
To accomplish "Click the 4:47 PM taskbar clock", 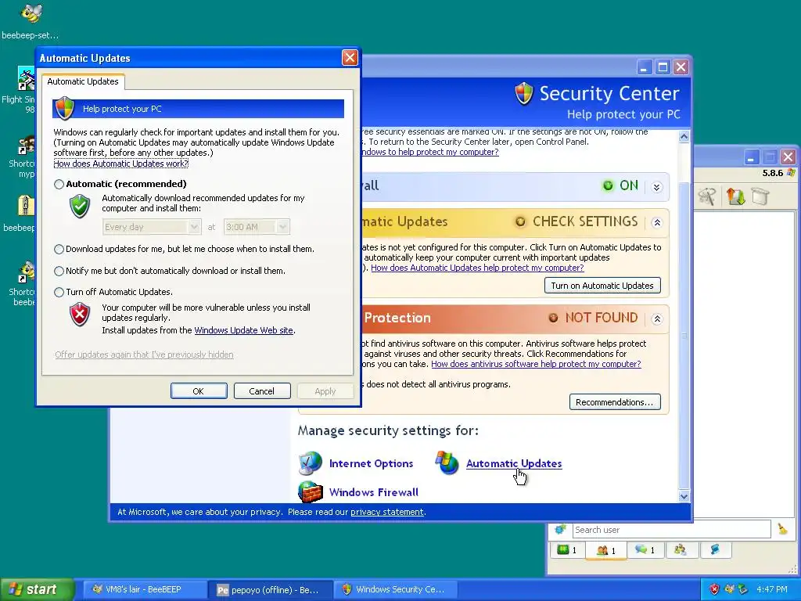I will pyautogui.click(x=771, y=590).
